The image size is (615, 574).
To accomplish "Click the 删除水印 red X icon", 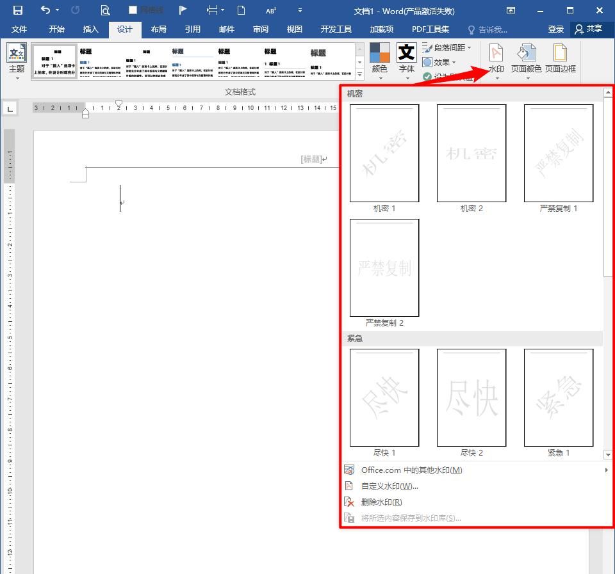I will pyautogui.click(x=349, y=502).
